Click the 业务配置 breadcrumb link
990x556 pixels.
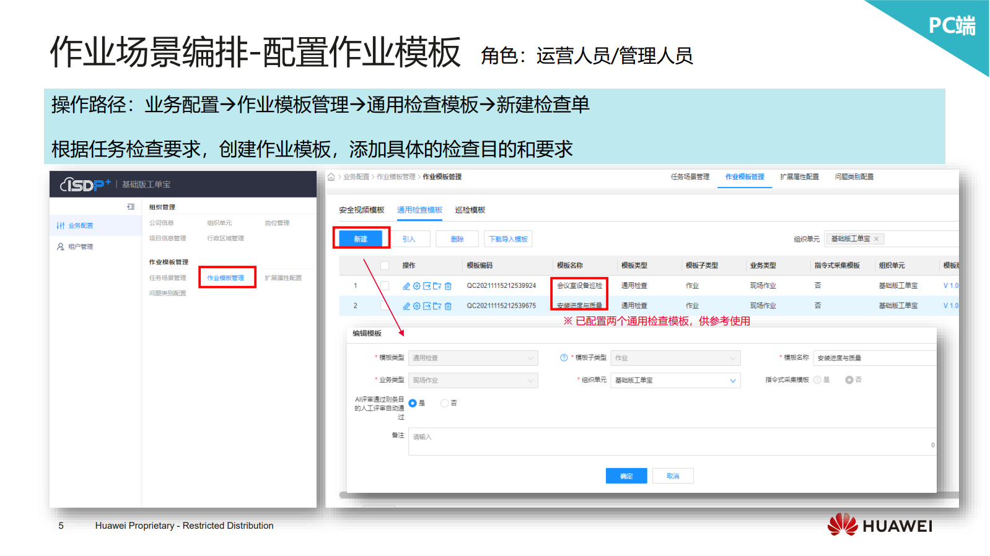(x=356, y=177)
